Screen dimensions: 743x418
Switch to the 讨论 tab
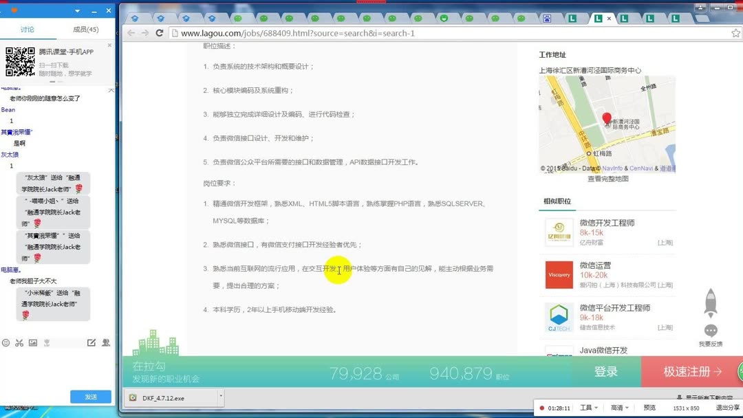coord(28,30)
